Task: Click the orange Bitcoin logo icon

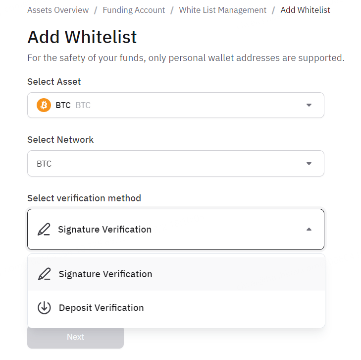Action: 44,105
